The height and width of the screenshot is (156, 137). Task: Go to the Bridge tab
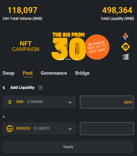coord(82,73)
